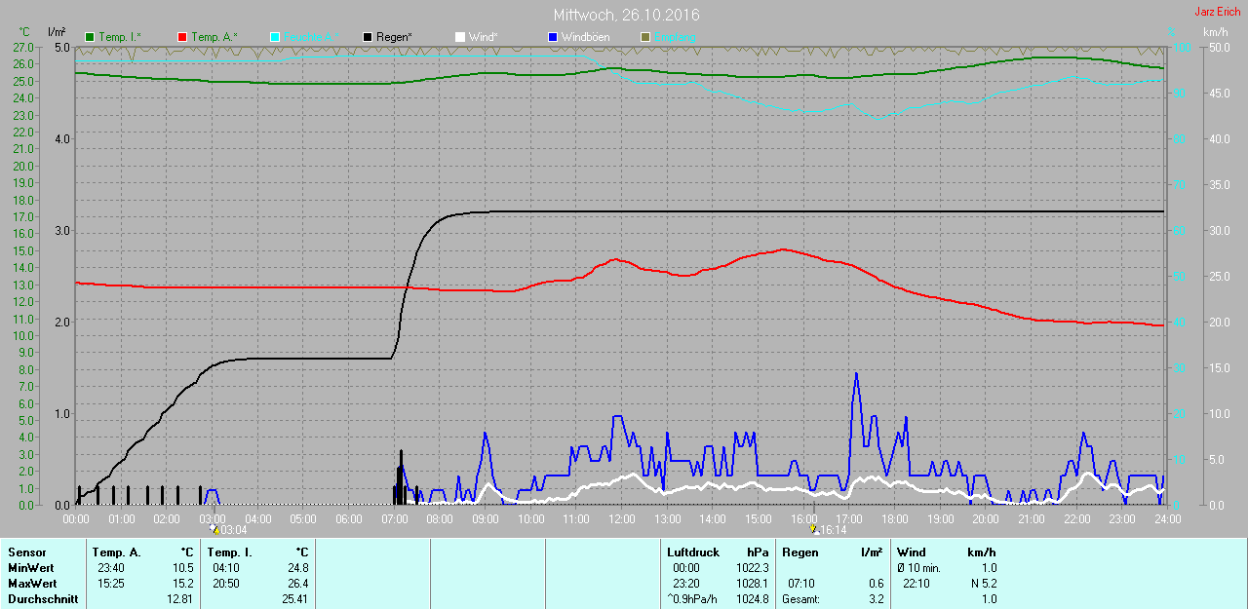Click the sunset marker icon at 16:14

tap(815, 529)
